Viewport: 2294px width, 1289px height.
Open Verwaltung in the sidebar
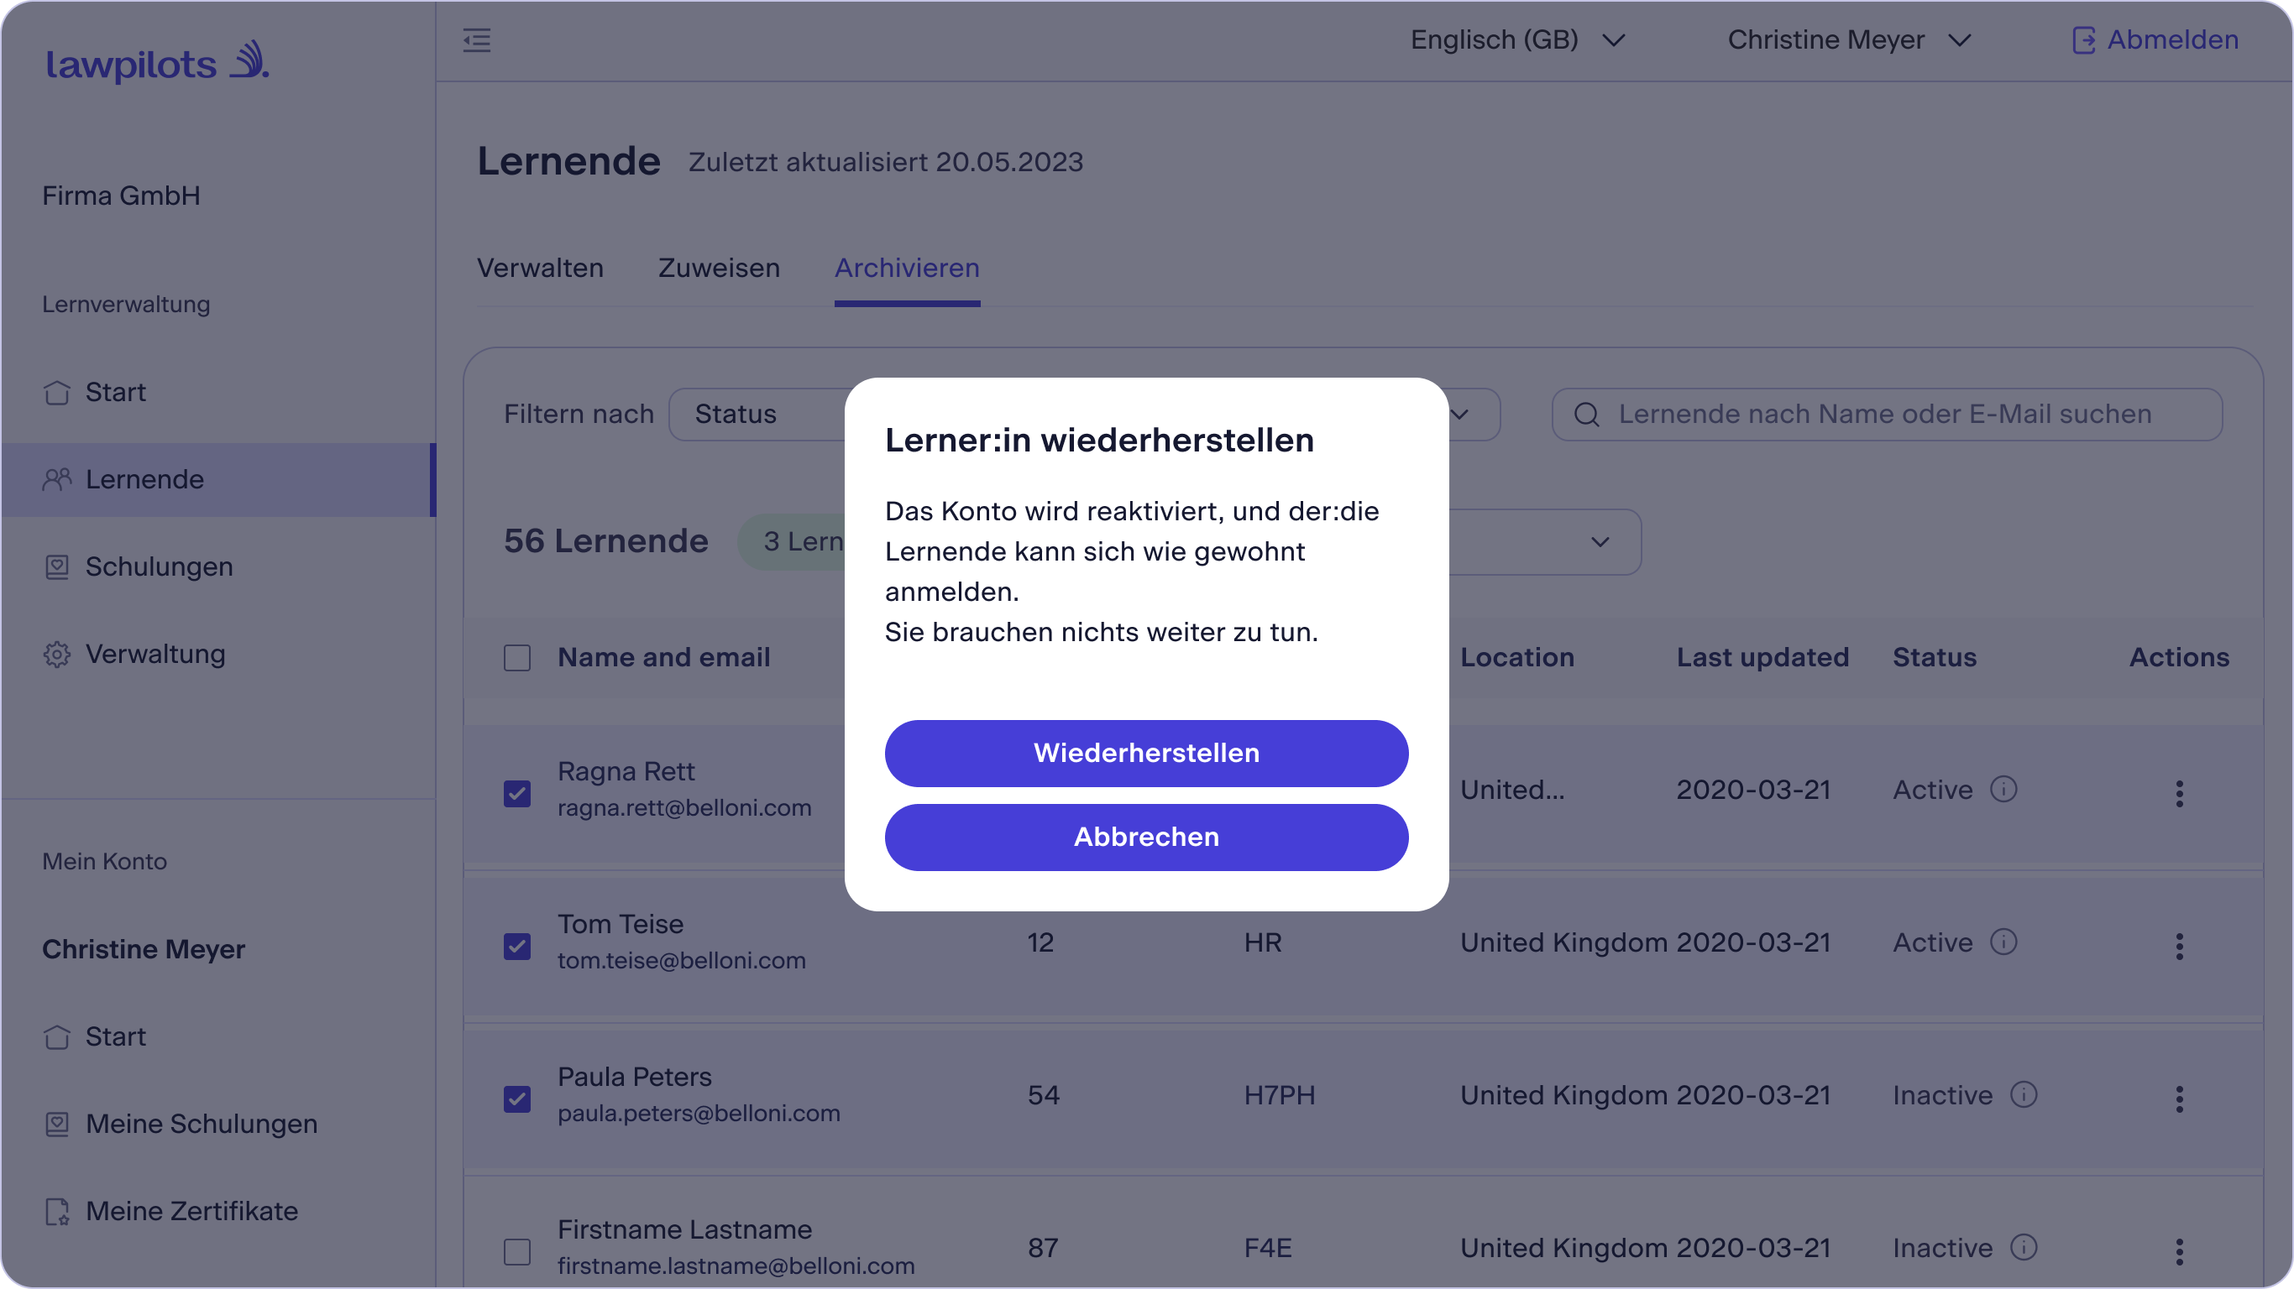(x=218, y=655)
